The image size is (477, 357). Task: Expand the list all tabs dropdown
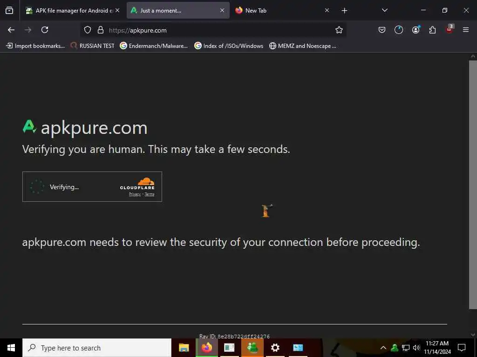point(384,10)
